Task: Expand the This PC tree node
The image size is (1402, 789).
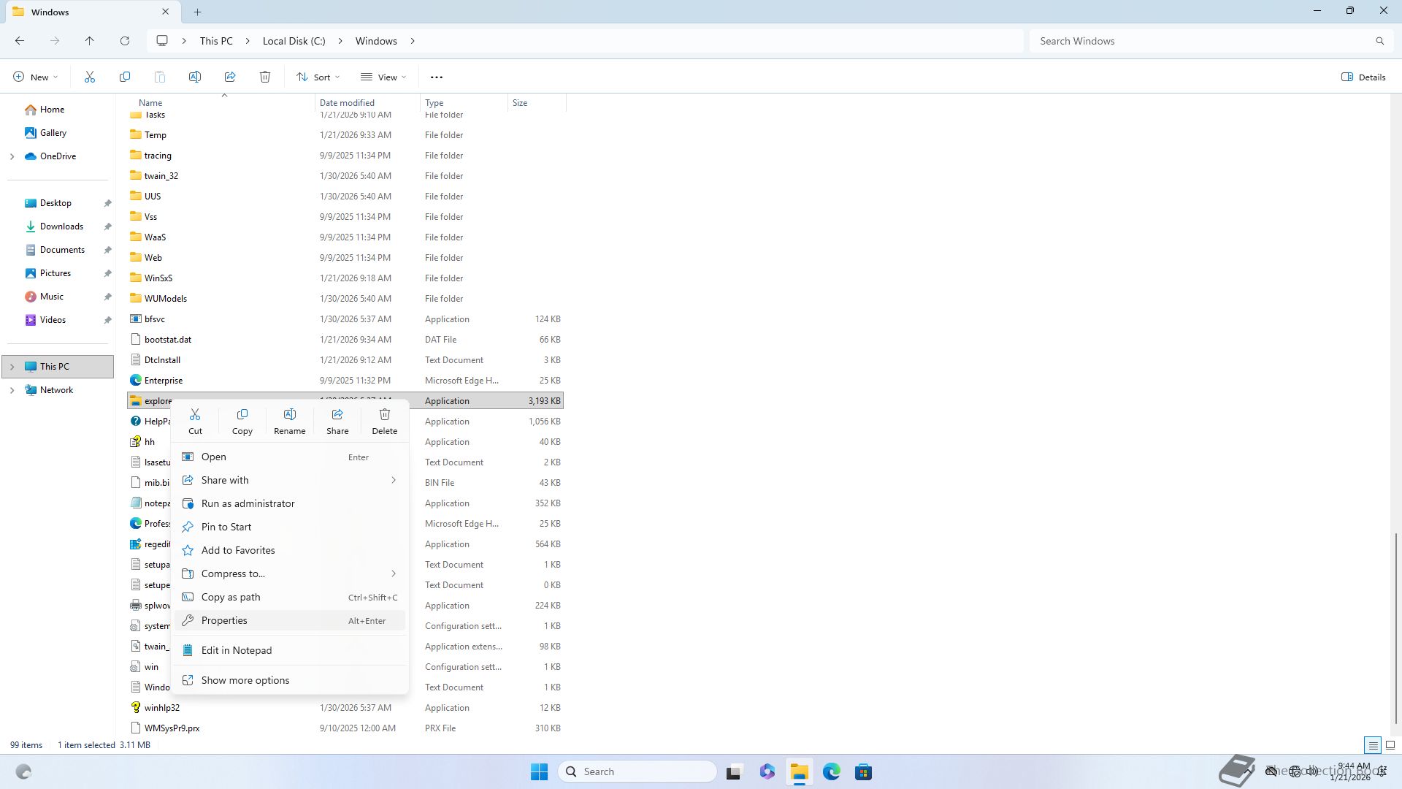Action: coord(12,367)
